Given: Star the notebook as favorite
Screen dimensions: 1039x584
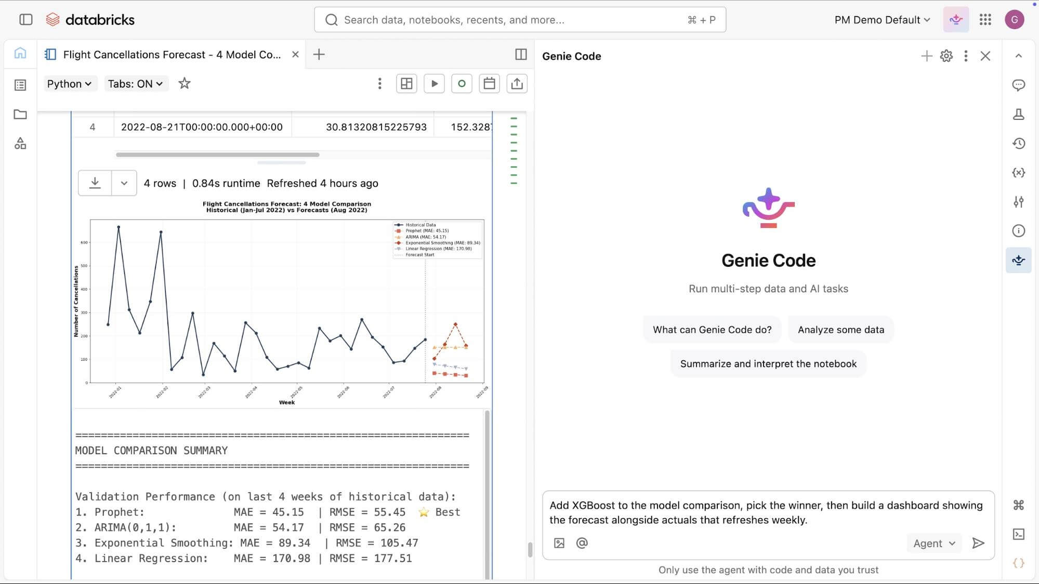Looking at the screenshot, I should (184, 84).
